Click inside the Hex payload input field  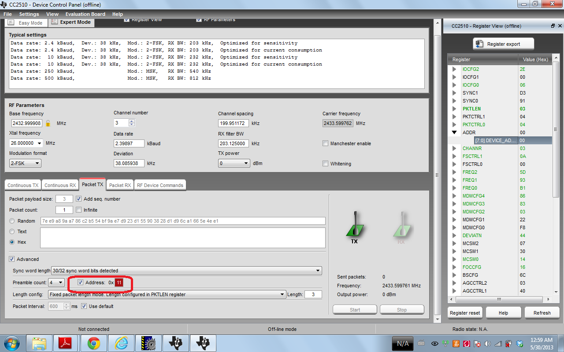tap(183, 238)
